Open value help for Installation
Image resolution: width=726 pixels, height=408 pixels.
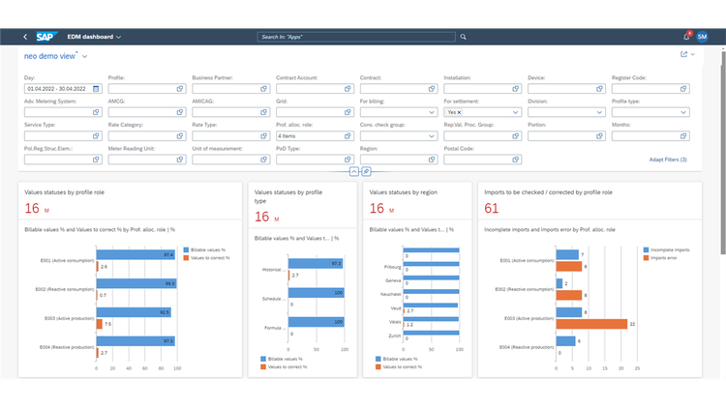pyautogui.click(x=515, y=89)
